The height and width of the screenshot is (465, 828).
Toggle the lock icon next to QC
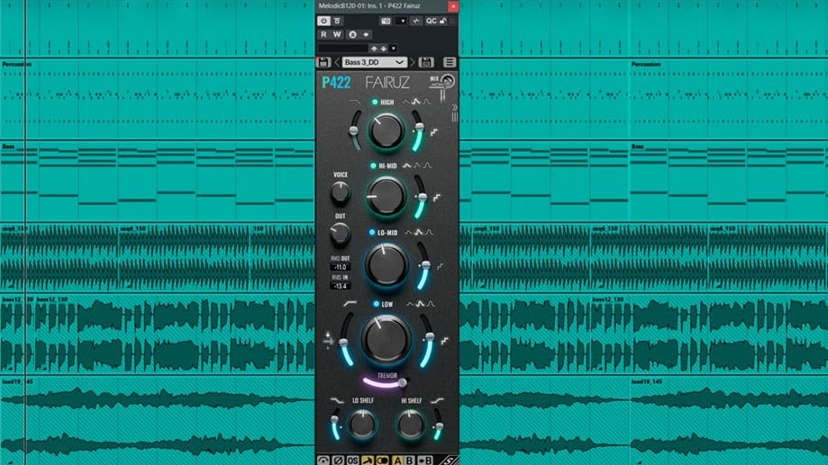443,21
